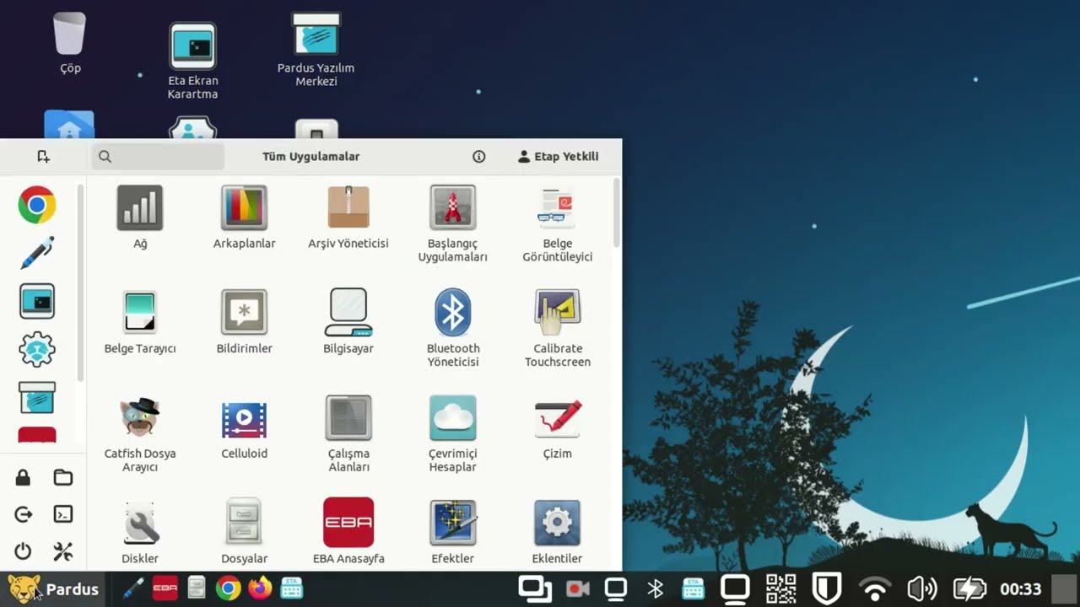Launch Belge Görüntüleyici document viewer
The height and width of the screenshot is (607, 1080).
(558, 224)
